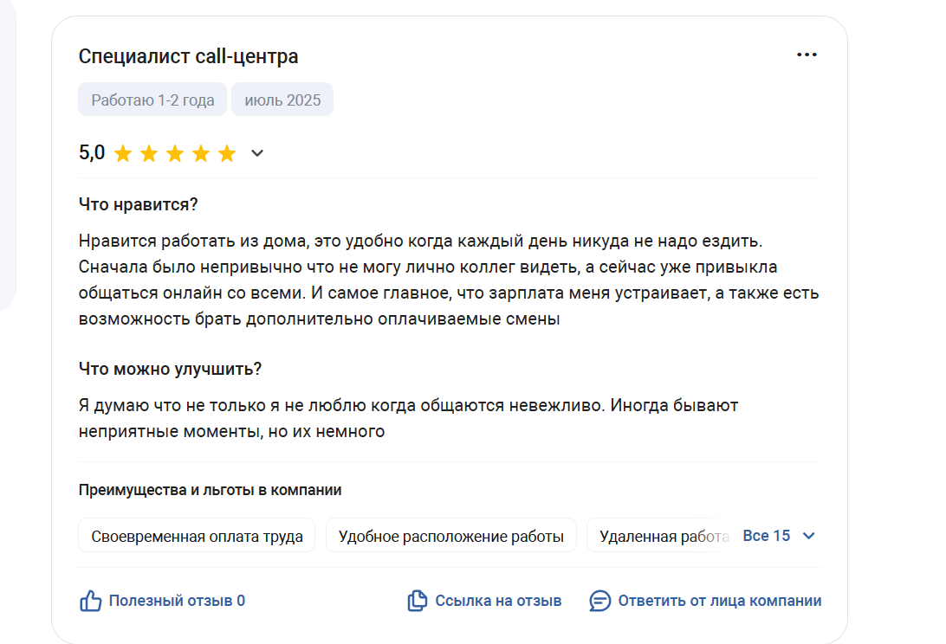Open the three-dot review options menu

[807, 55]
